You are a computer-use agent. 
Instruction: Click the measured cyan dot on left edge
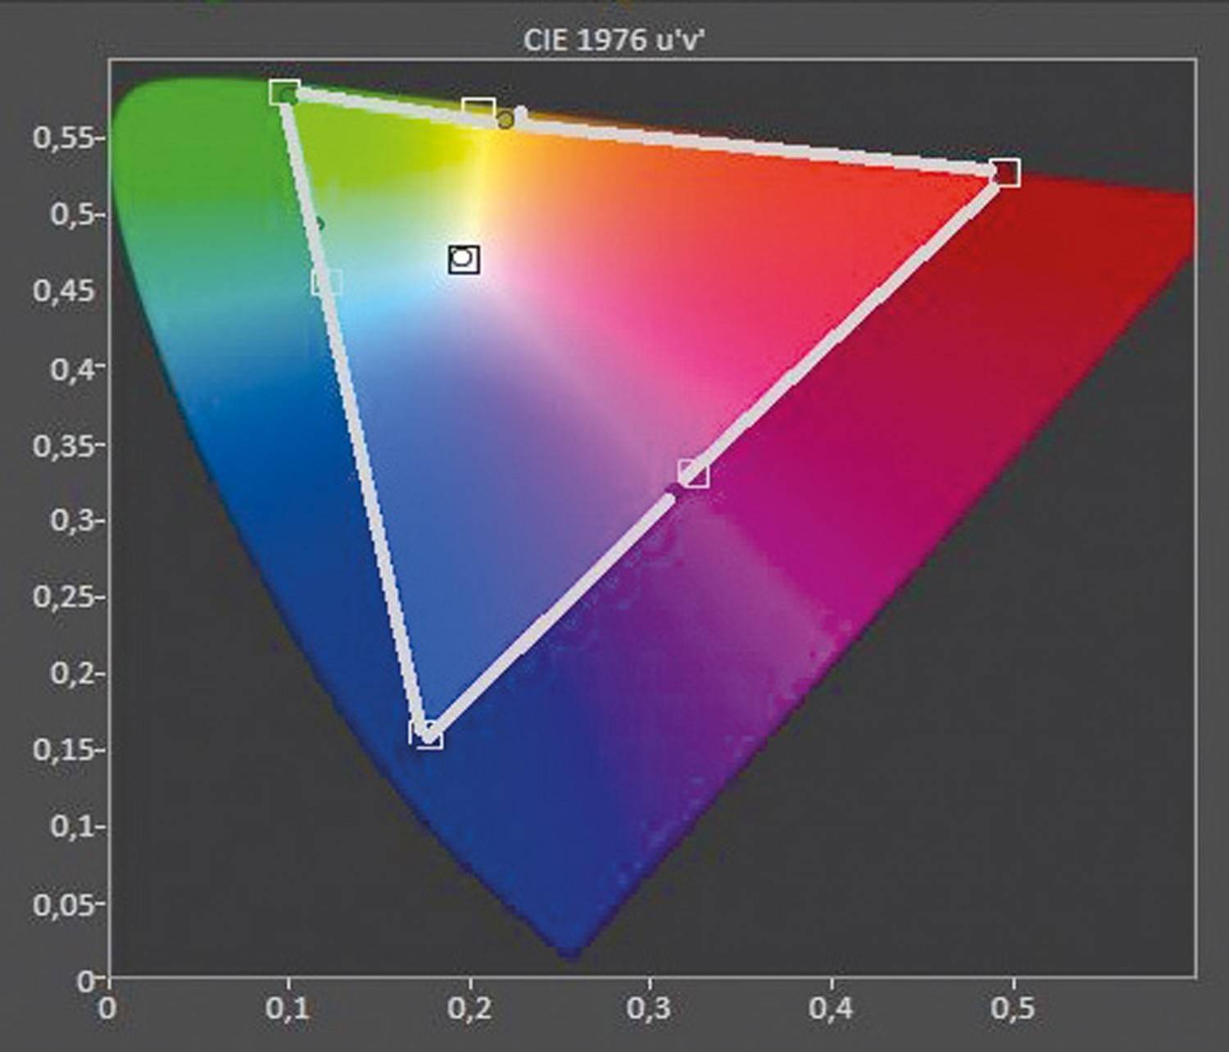[x=318, y=224]
